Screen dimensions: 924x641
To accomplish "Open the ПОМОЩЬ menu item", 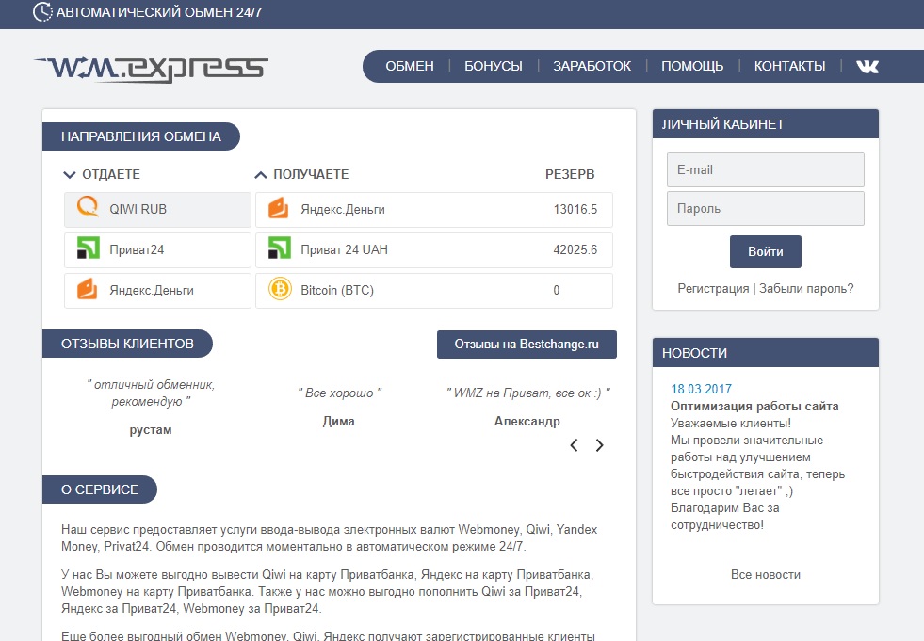I will pyautogui.click(x=692, y=66).
